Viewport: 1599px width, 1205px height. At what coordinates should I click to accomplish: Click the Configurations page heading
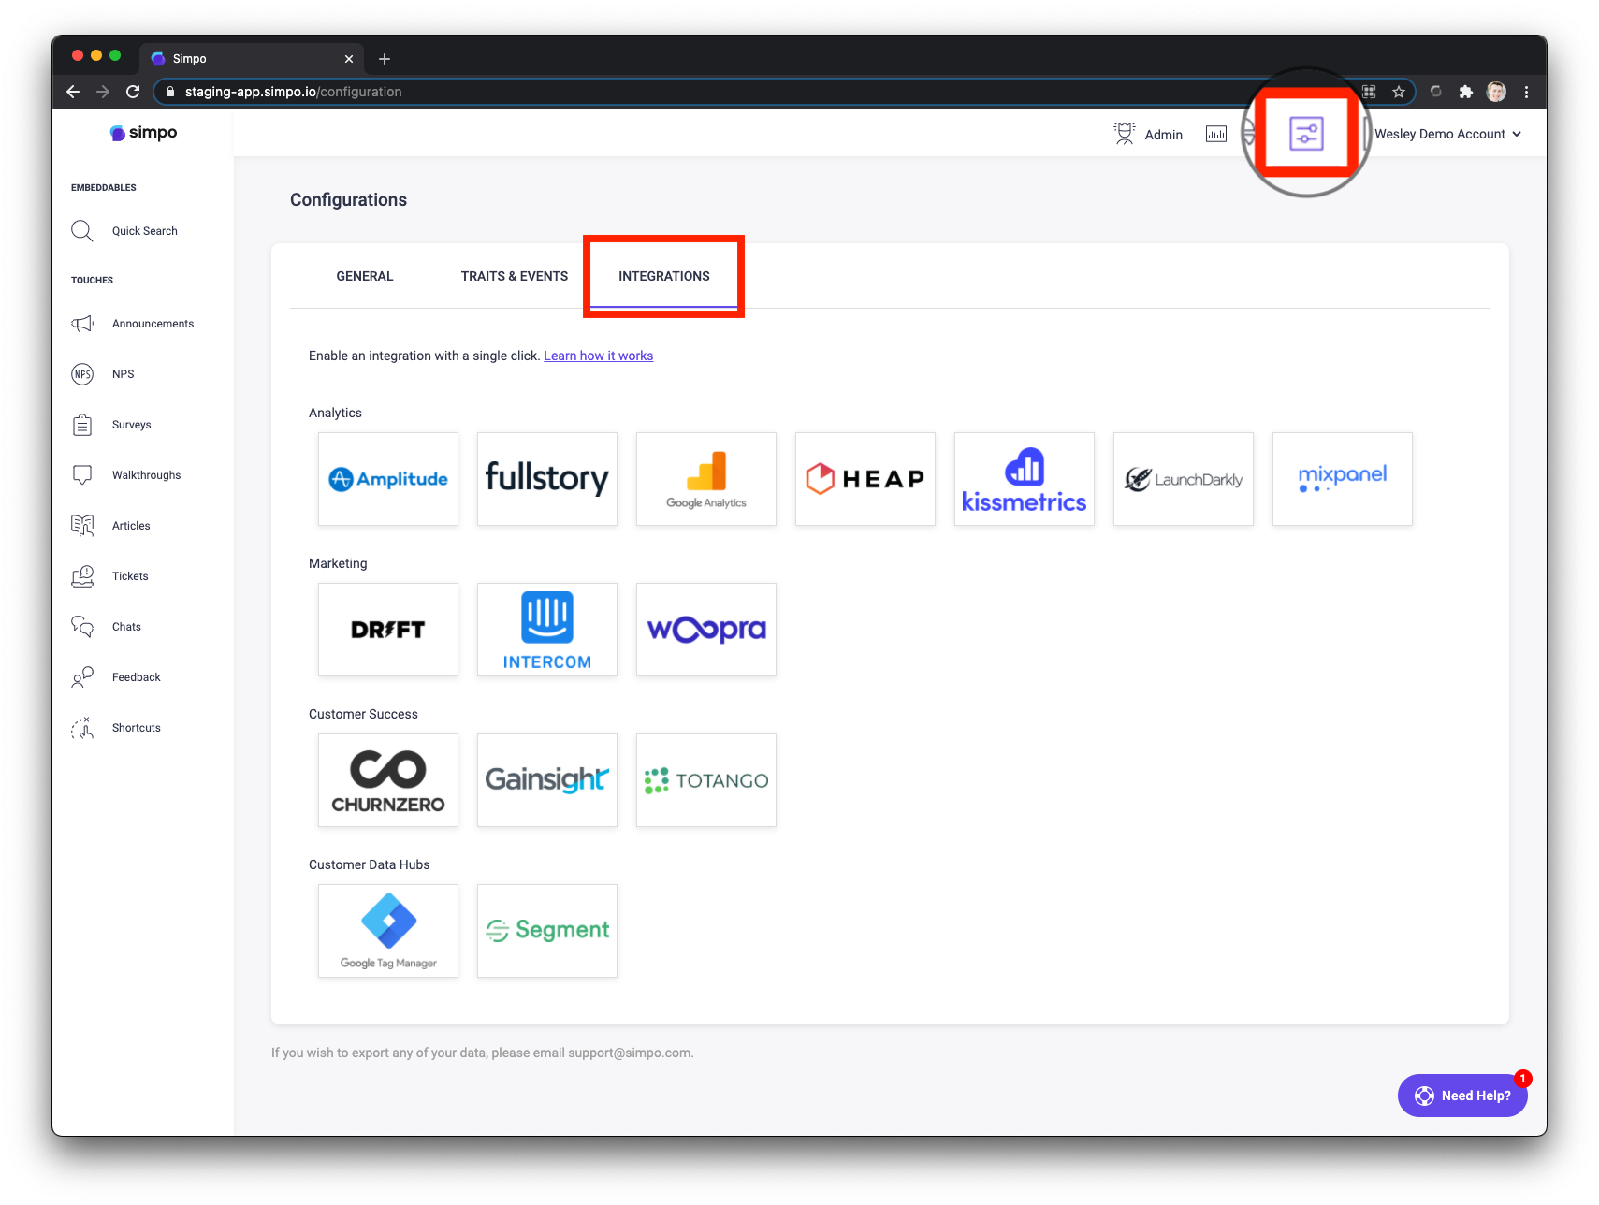coord(348,199)
